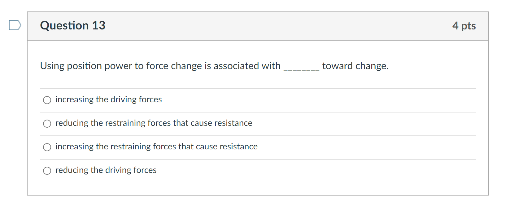Select radio button for increasing the restraining forces
The width and height of the screenshot is (514, 207).
(47, 147)
